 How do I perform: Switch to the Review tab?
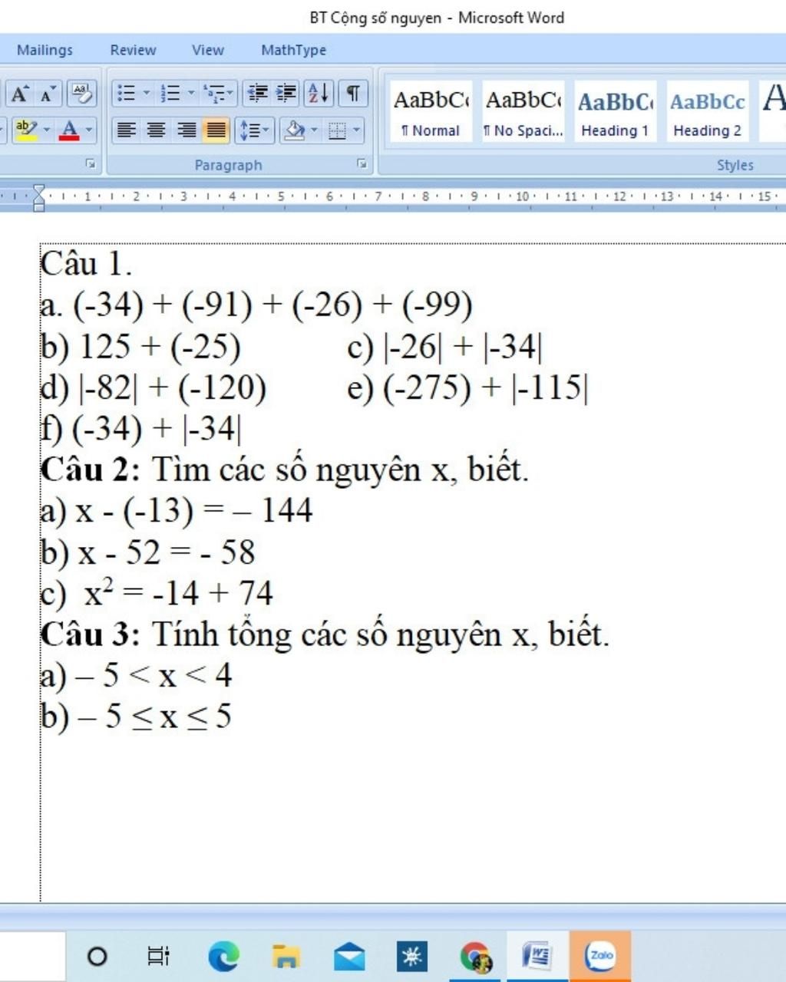[133, 50]
